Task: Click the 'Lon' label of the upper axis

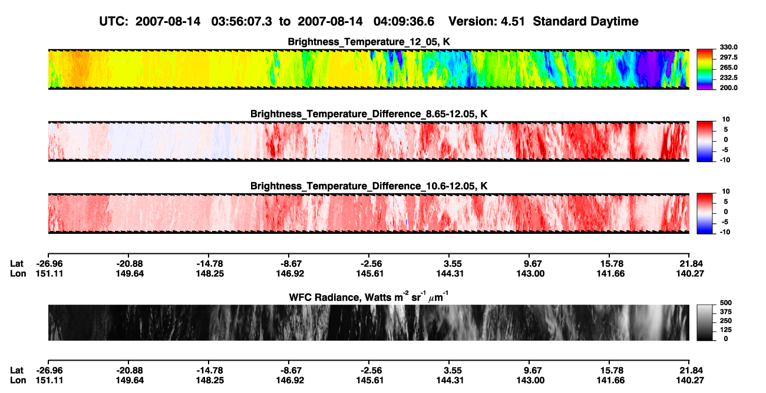Action: (x=18, y=273)
